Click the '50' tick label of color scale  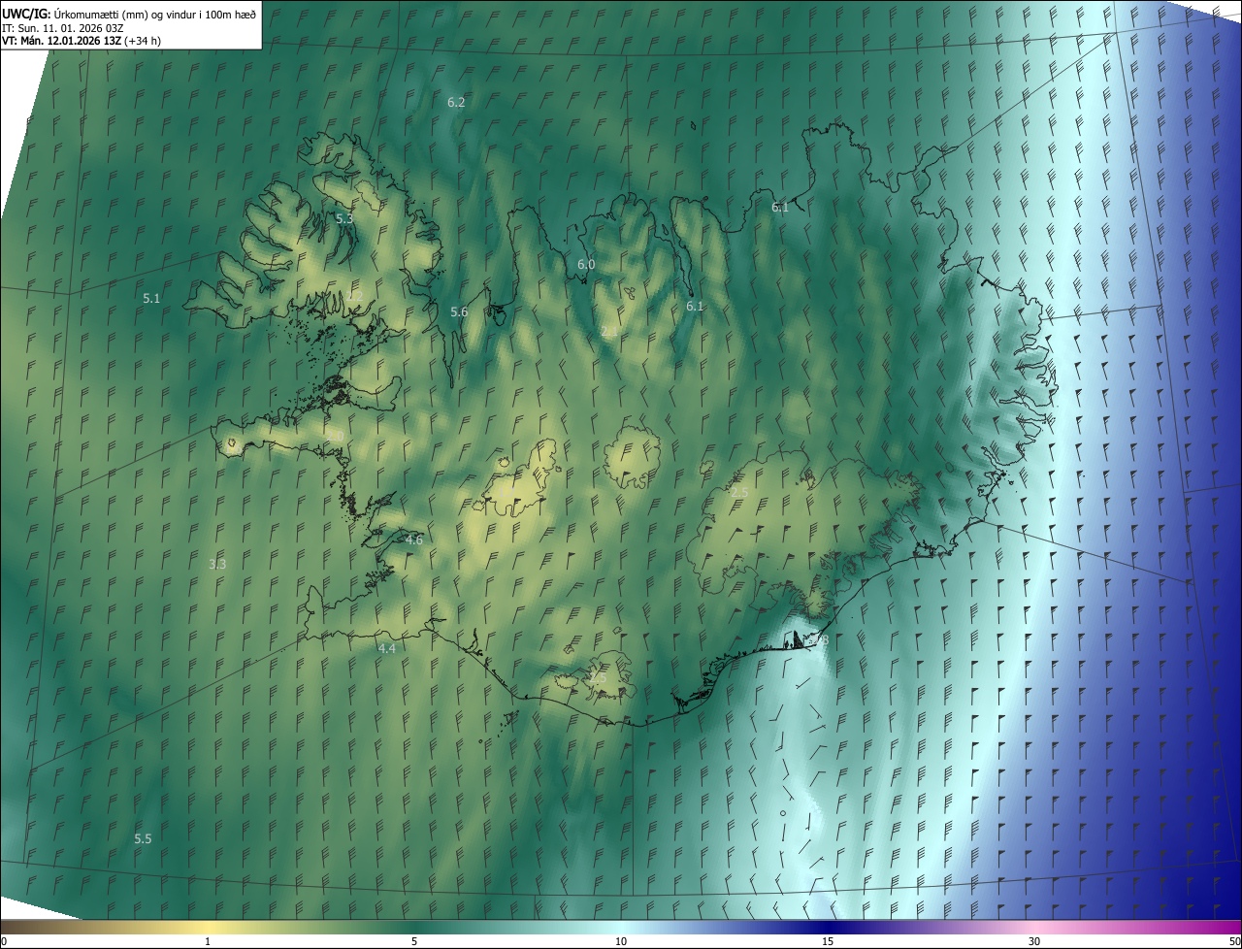tap(1234, 942)
